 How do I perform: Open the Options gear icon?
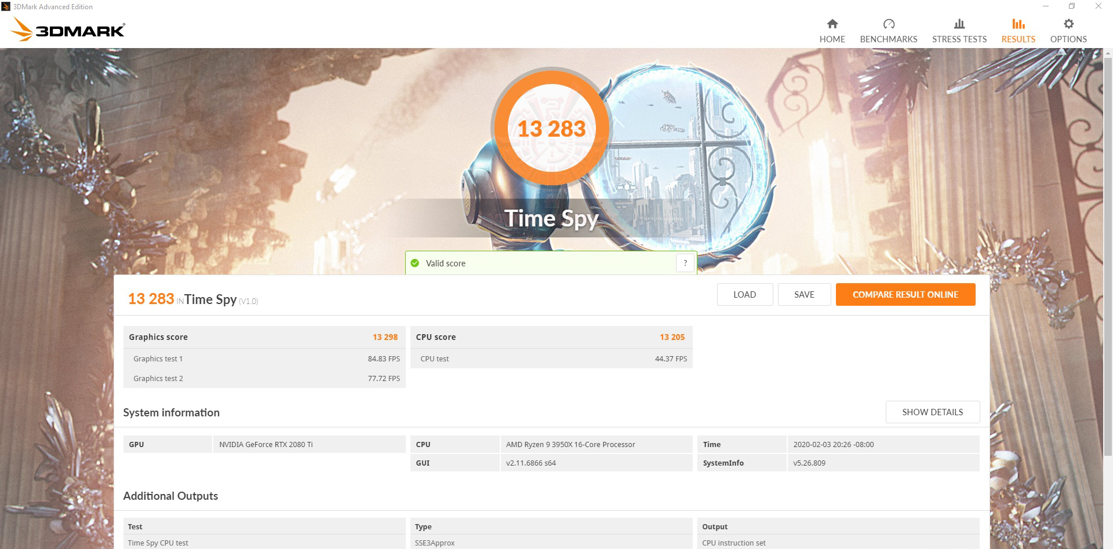1068,24
